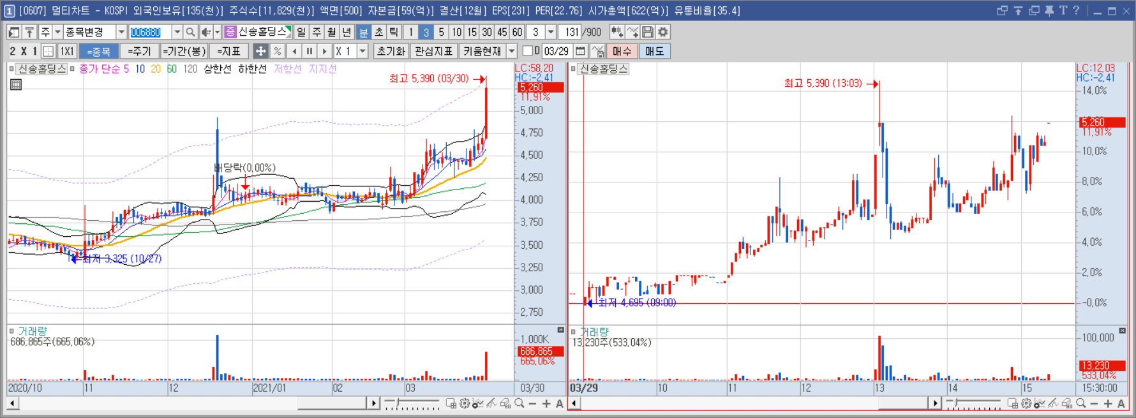The height and width of the screenshot is (418, 1136).
Task: Open the 종목변경 dropdown
Action: click(x=121, y=32)
